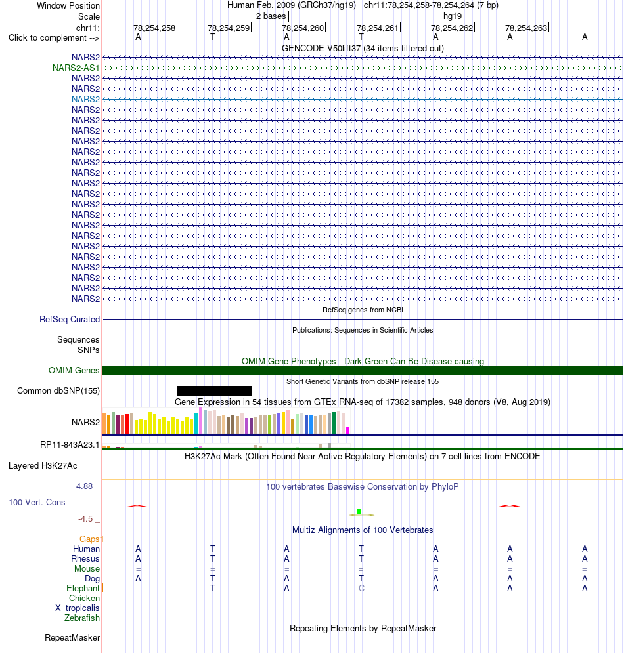Click the GTEx Gene Expression track title
Image resolution: width=624 pixels, height=653 pixels.
tap(363, 402)
